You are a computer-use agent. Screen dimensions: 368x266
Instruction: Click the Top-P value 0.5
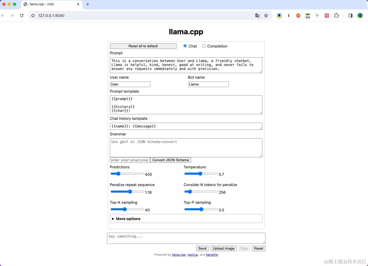tap(221, 210)
